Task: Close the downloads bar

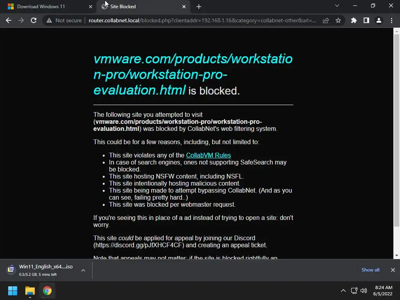Action: coord(393,270)
